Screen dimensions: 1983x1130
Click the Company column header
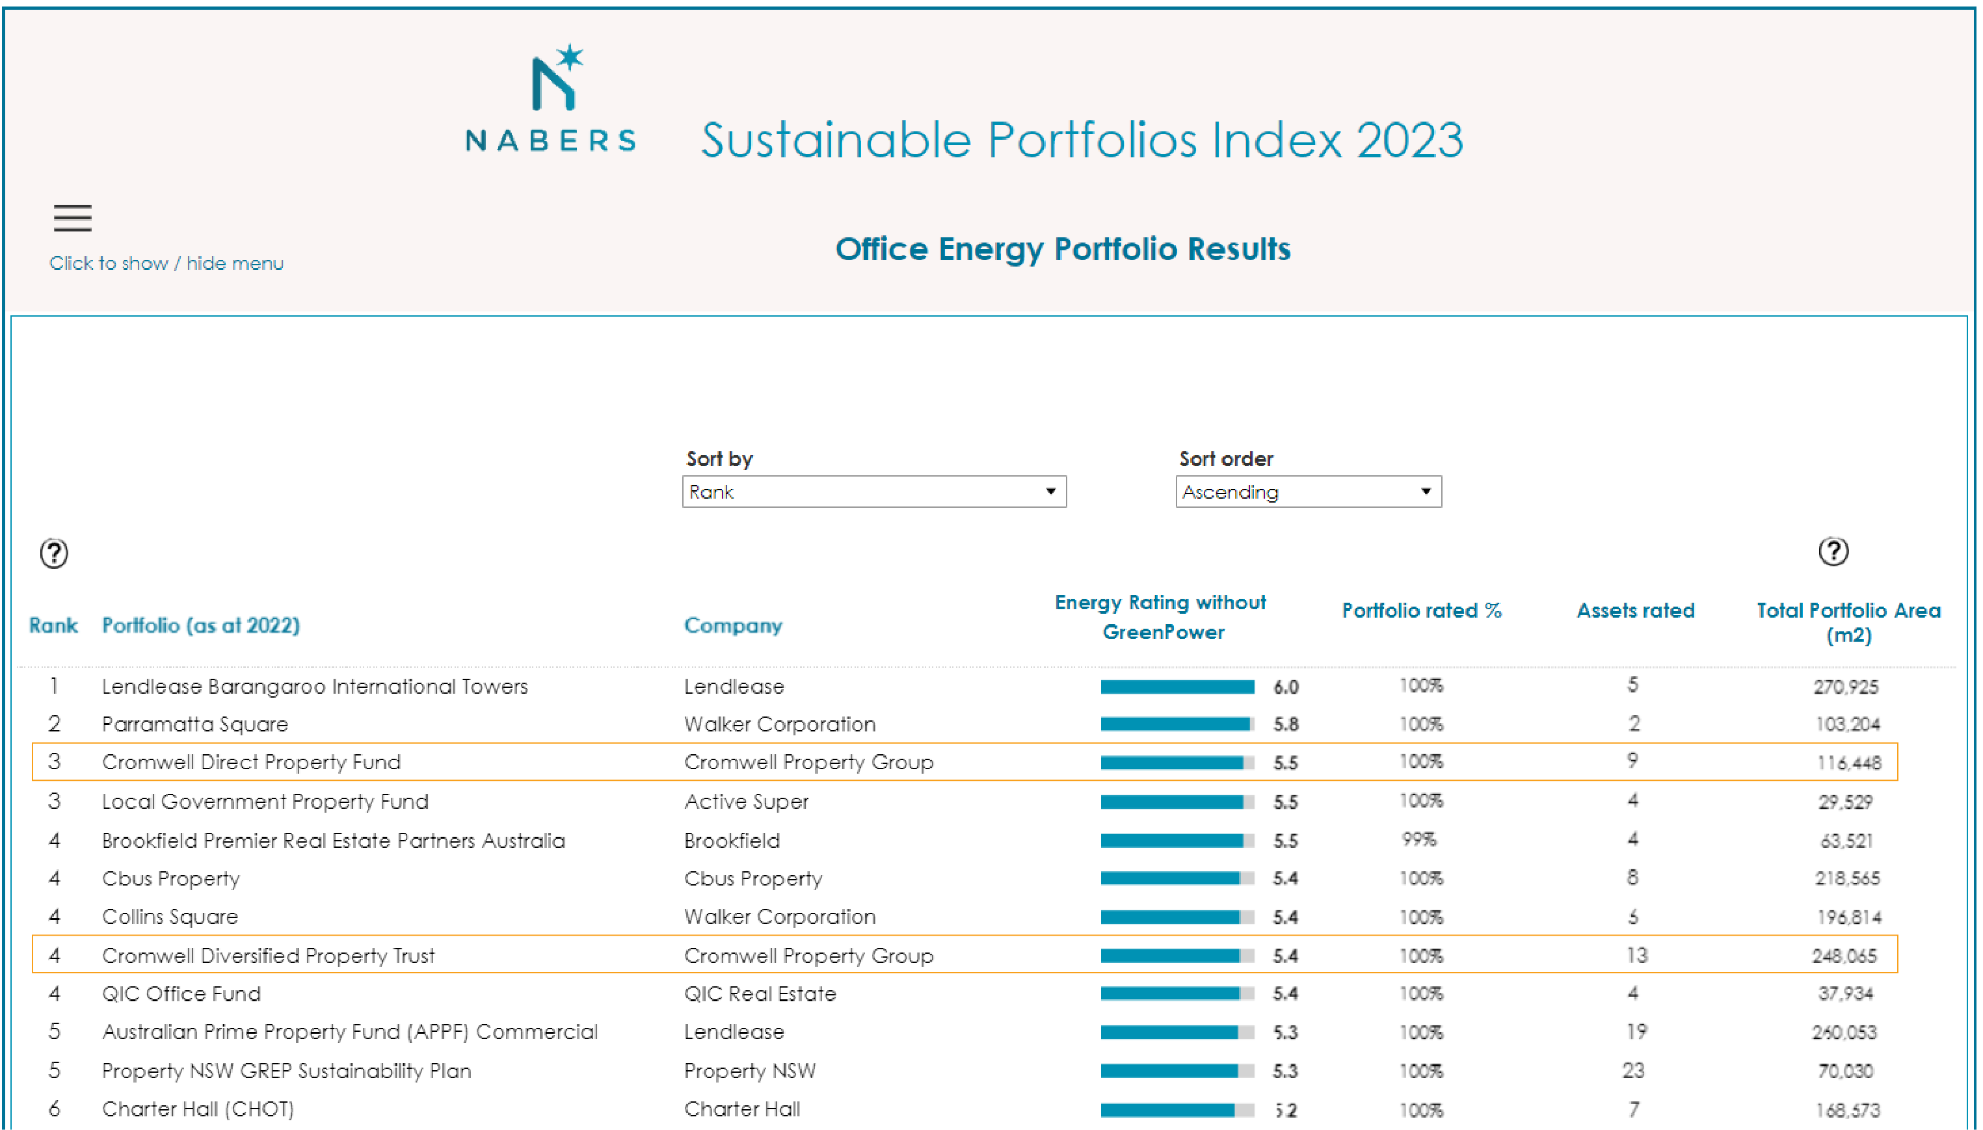tap(733, 625)
